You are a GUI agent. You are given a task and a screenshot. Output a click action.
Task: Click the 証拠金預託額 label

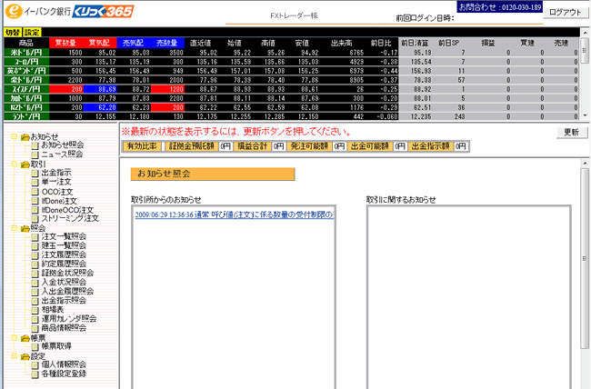[x=192, y=146]
